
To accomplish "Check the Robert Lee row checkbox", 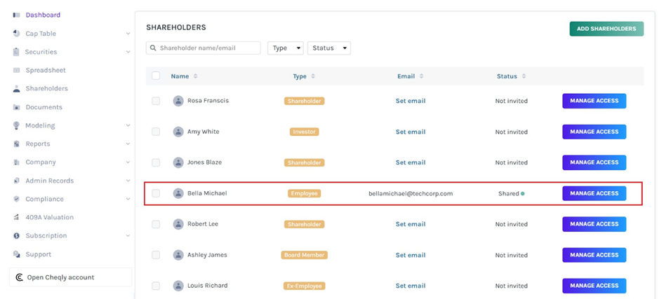I will (x=156, y=224).
